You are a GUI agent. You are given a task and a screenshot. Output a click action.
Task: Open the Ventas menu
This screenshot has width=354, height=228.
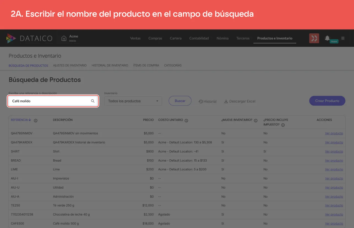click(x=136, y=38)
